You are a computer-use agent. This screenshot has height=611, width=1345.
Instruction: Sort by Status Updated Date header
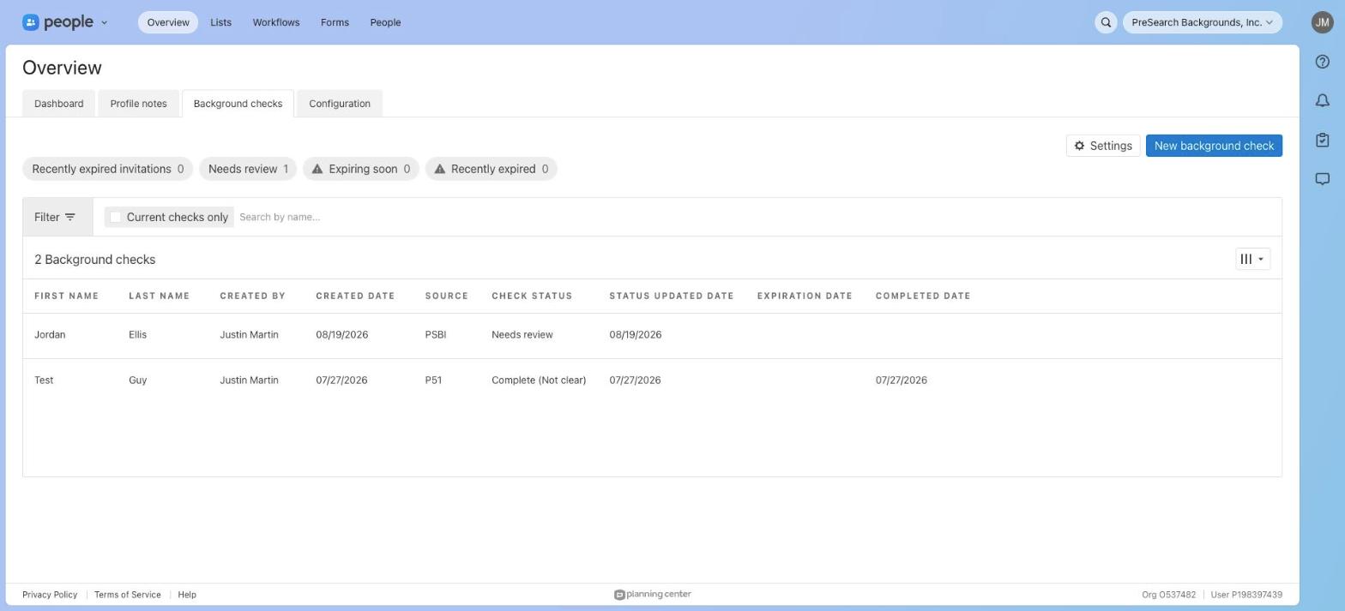coord(672,296)
